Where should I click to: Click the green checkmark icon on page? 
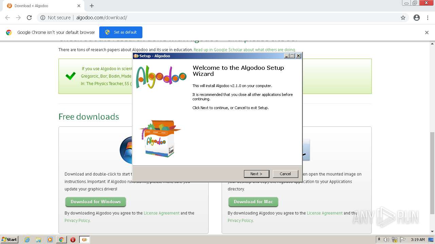point(70,76)
